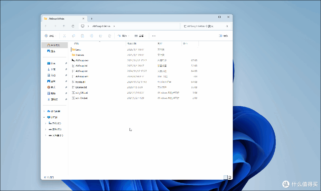Screen dimensions: 321x191
Task: Collapse the This PC tree node
Action: 44,117
